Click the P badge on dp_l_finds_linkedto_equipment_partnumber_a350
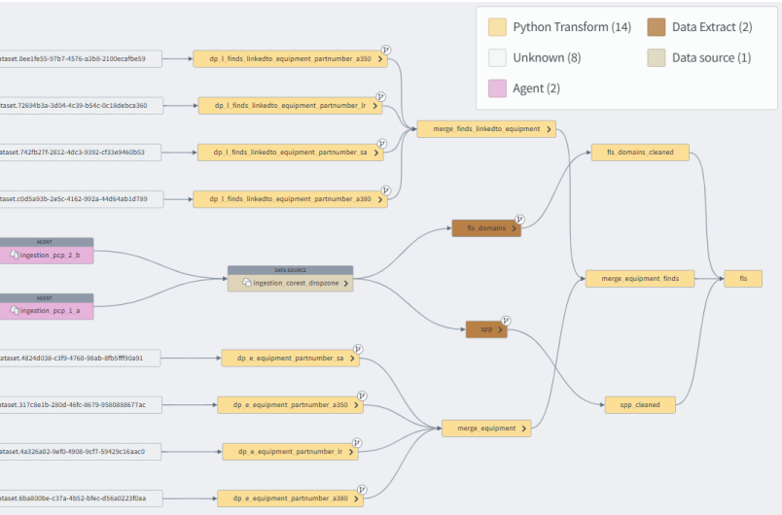 [384, 49]
